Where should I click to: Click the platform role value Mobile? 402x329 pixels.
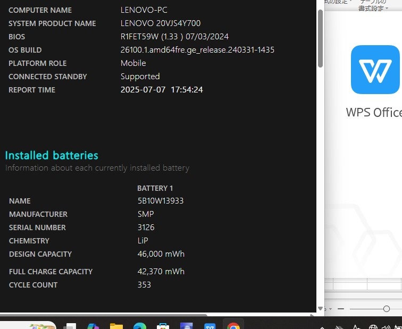click(133, 63)
